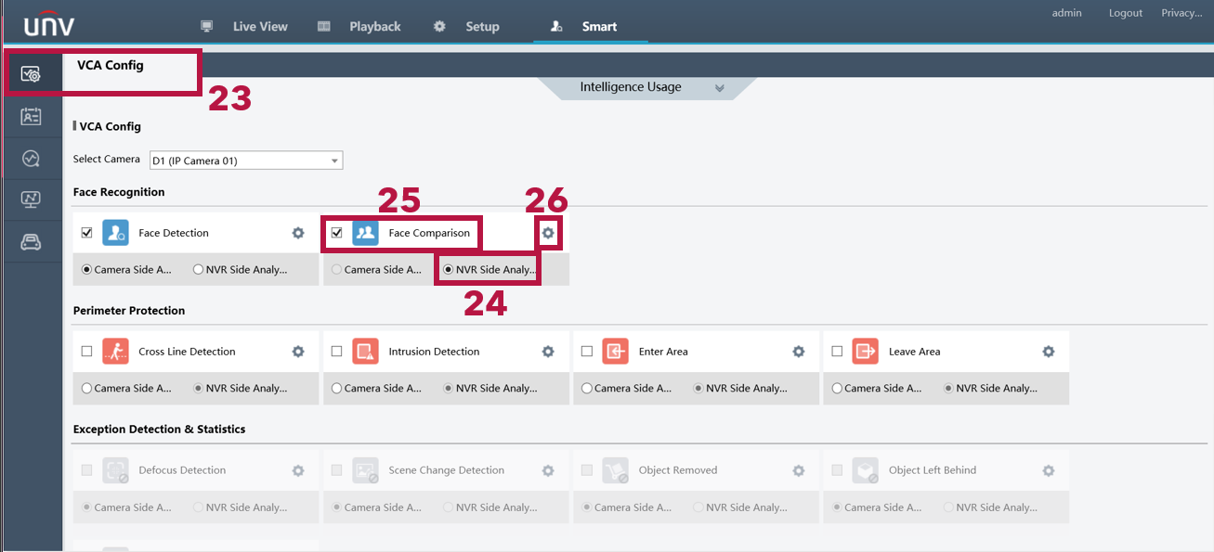The width and height of the screenshot is (1214, 552).
Task: Click the face library sidebar icon
Action: (x=31, y=116)
